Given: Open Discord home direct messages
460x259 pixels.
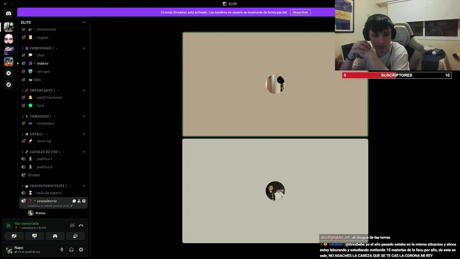Looking at the screenshot, I should 9,14.
